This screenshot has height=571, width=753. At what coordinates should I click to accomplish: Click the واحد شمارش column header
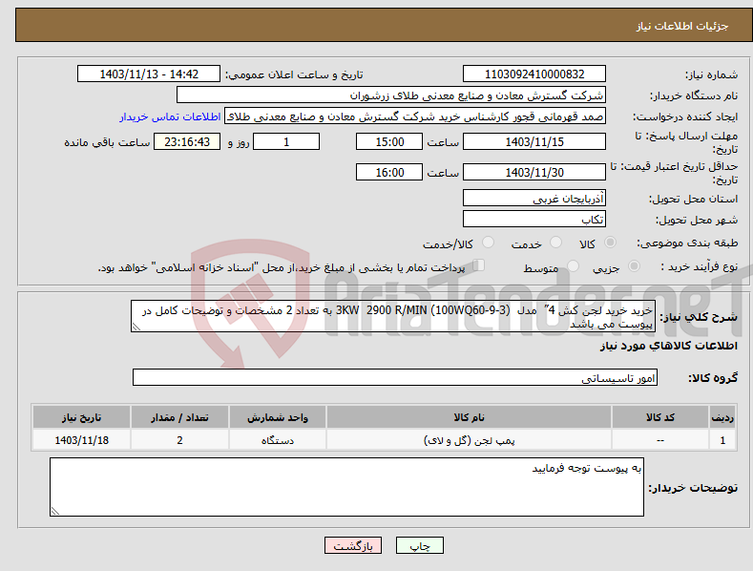click(x=278, y=417)
